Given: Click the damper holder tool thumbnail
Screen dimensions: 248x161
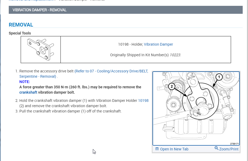Looking at the screenshot, I should click(41, 50).
